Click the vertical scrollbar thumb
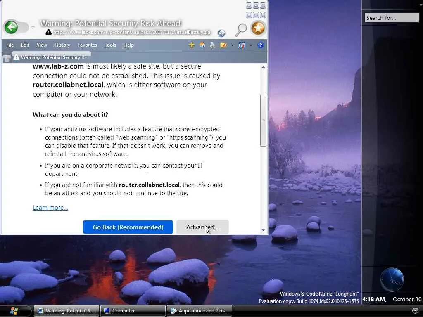The height and width of the screenshot is (317, 423). [x=263, y=121]
